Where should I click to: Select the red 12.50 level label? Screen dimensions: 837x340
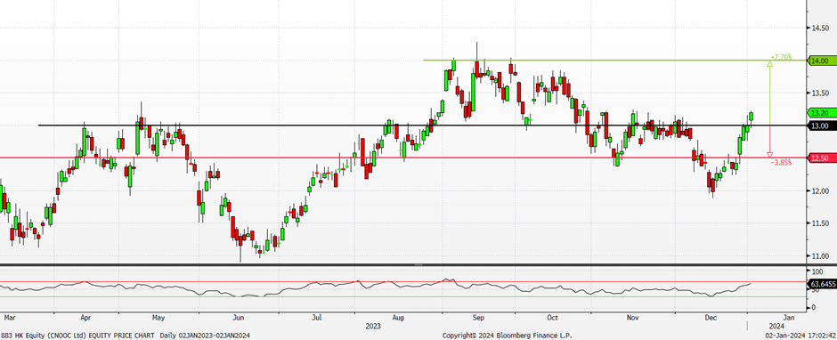(820, 158)
